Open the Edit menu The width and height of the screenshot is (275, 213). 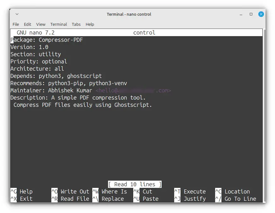pyautogui.click(x=27, y=24)
